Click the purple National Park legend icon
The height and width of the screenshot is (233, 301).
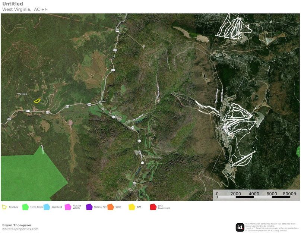(x=89, y=207)
